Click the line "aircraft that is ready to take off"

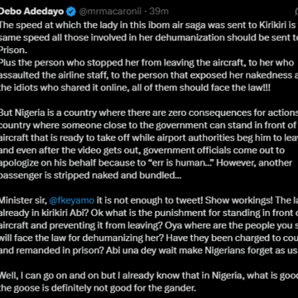click(x=149, y=137)
